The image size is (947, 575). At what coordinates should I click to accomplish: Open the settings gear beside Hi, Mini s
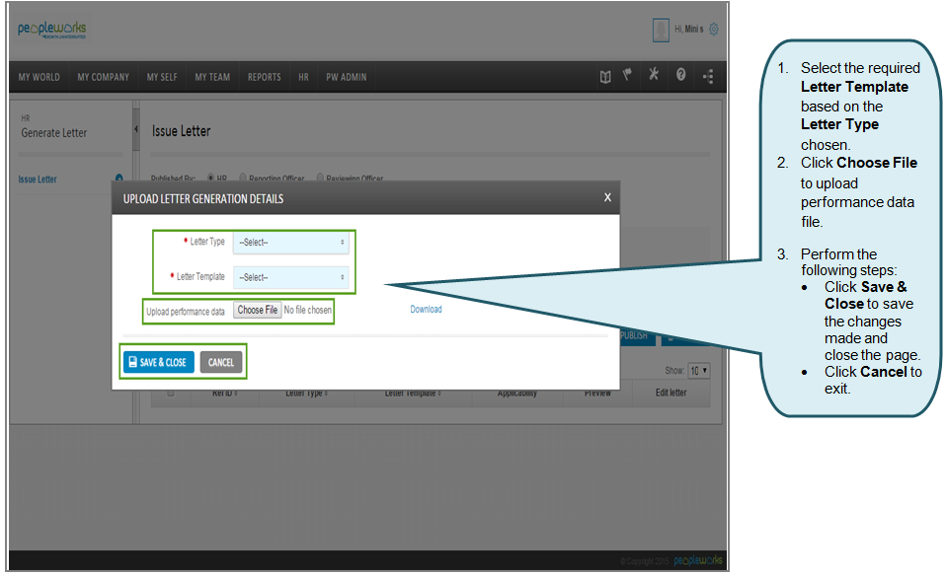(x=714, y=29)
